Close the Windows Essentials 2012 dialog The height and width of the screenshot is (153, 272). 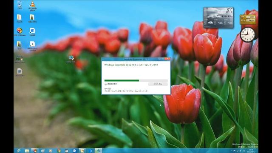167,59
